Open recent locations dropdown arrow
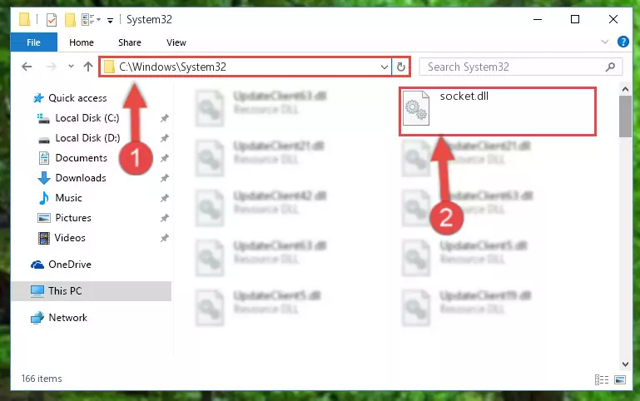 point(71,66)
